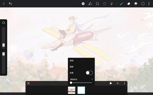Click the 保持时长 slider handle
This screenshot has height=95, width=153.
pyautogui.click(x=71, y=83)
